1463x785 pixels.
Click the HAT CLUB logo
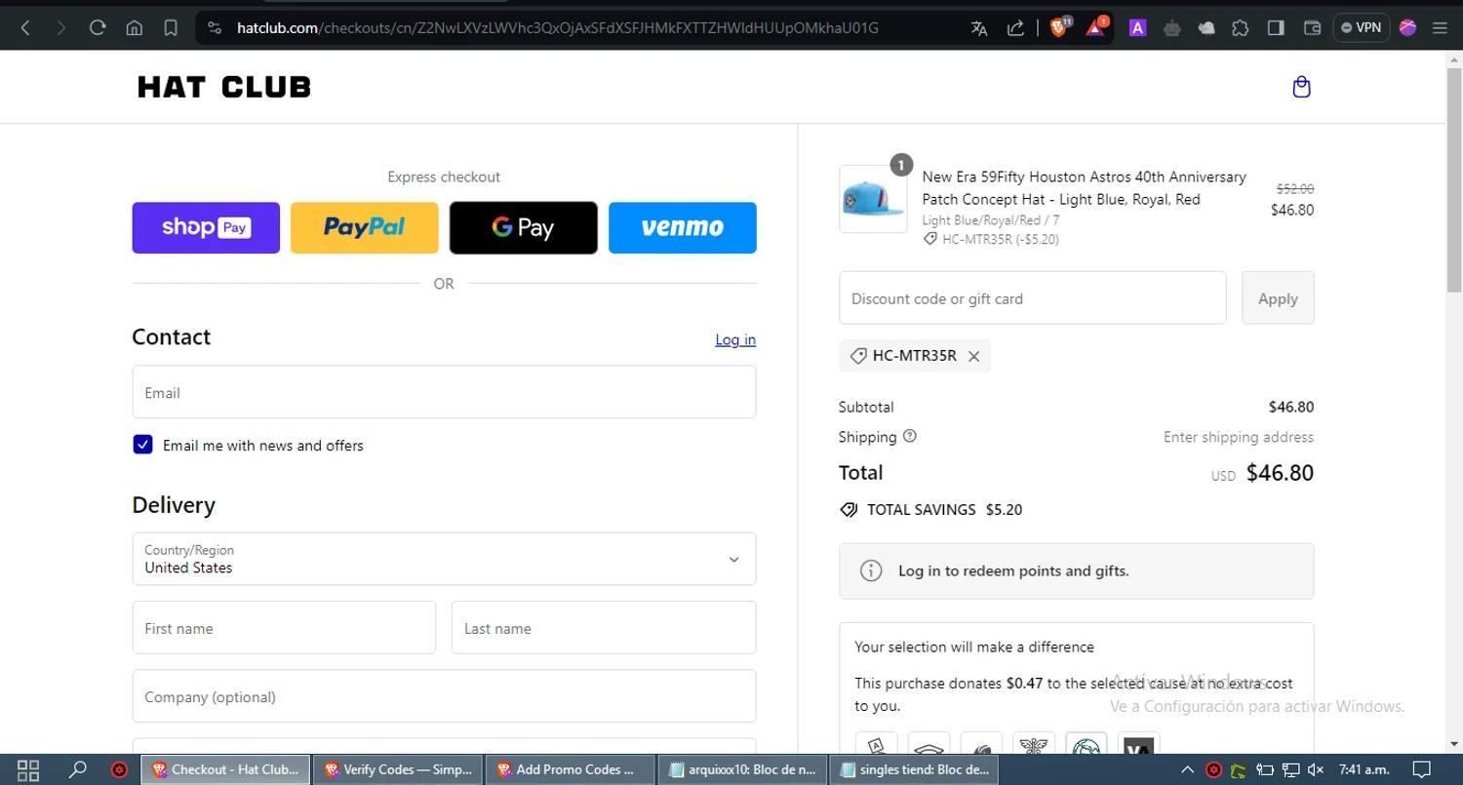click(x=224, y=87)
